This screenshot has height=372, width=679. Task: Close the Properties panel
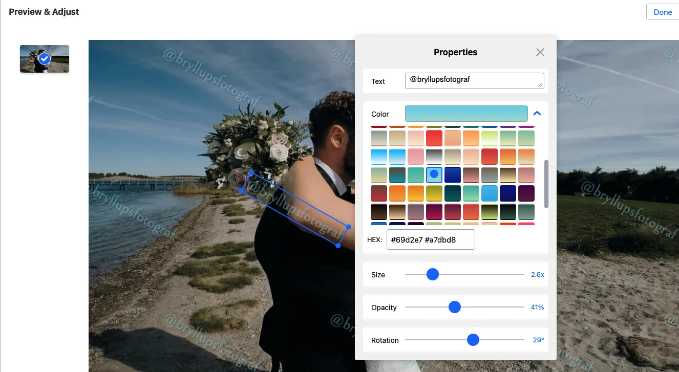click(540, 52)
